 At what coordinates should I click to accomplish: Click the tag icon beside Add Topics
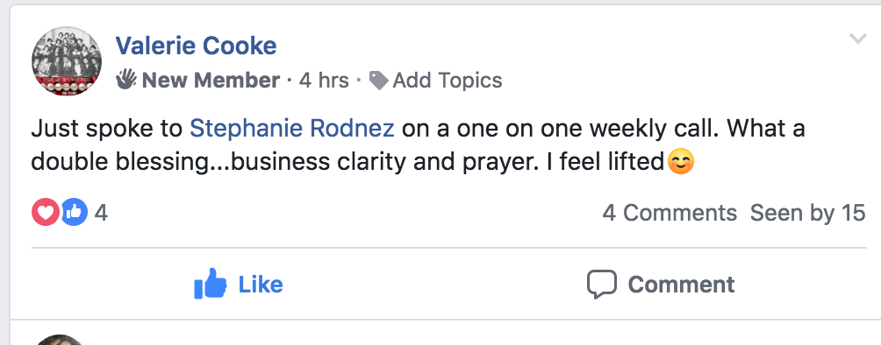[x=378, y=81]
